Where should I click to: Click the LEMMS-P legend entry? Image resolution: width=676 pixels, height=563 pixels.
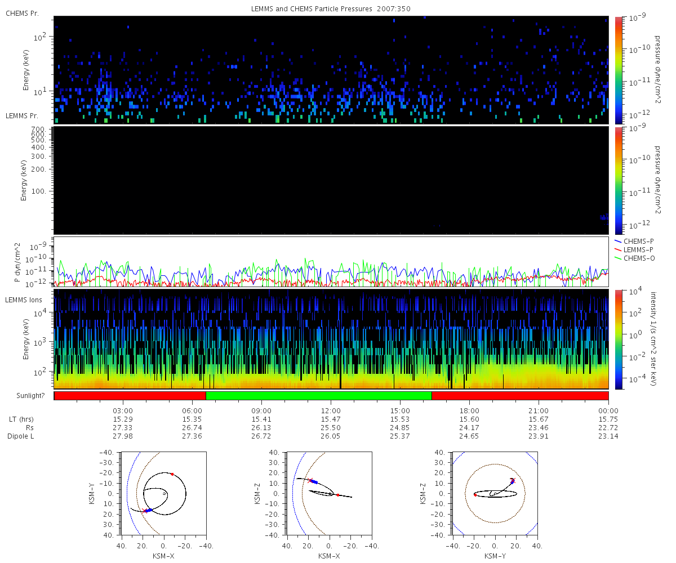[x=634, y=249]
